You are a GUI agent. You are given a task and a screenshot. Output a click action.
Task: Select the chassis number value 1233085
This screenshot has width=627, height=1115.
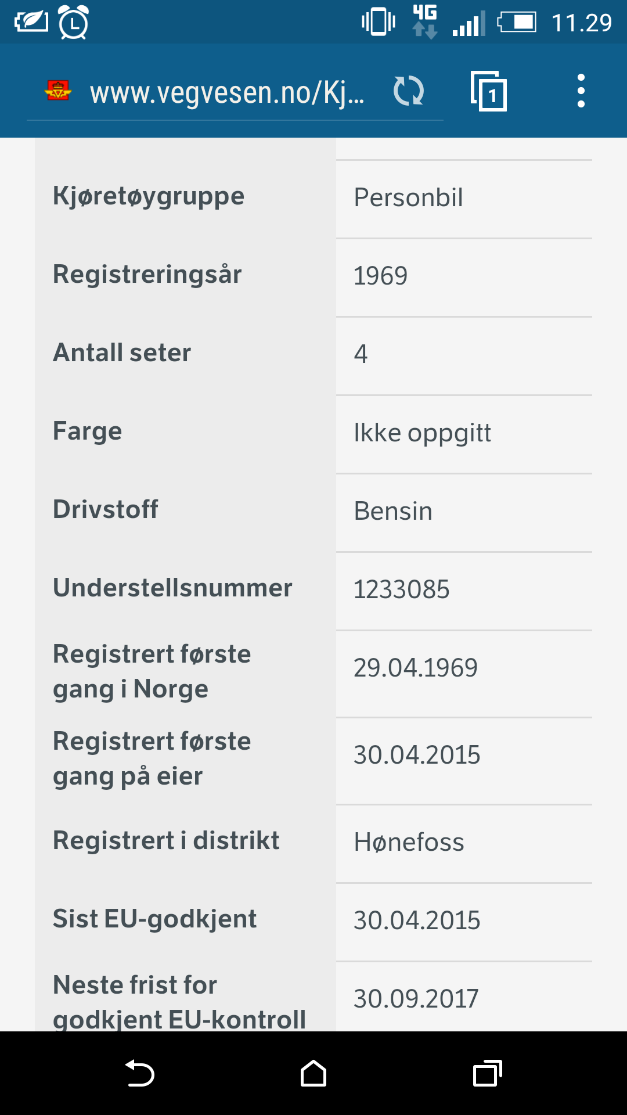click(x=402, y=589)
